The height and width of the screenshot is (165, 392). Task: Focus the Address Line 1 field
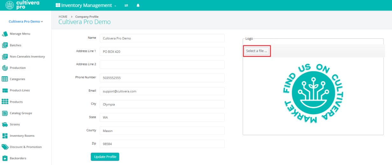pyautogui.click(x=162, y=51)
